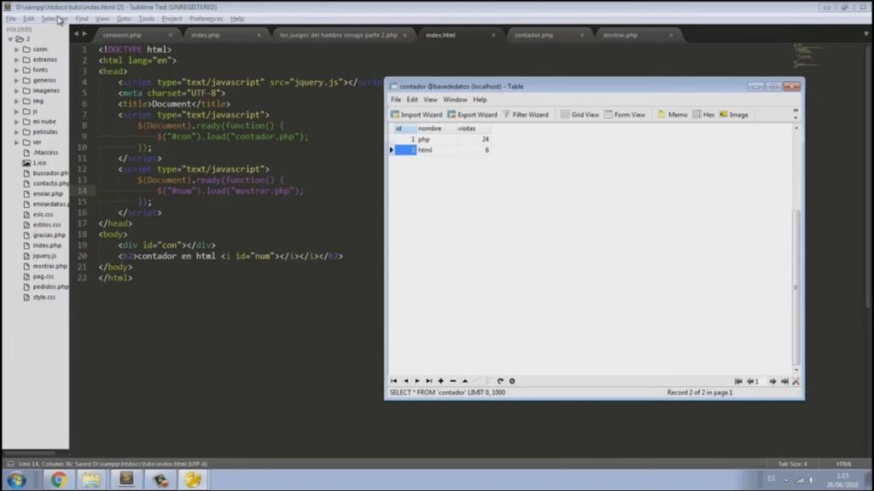
Task: Delete record using minus icon
Action: coord(453,381)
